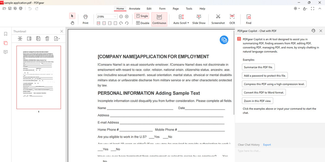
Task: Switch to the Form tab
Action: click(x=162, y=9)
